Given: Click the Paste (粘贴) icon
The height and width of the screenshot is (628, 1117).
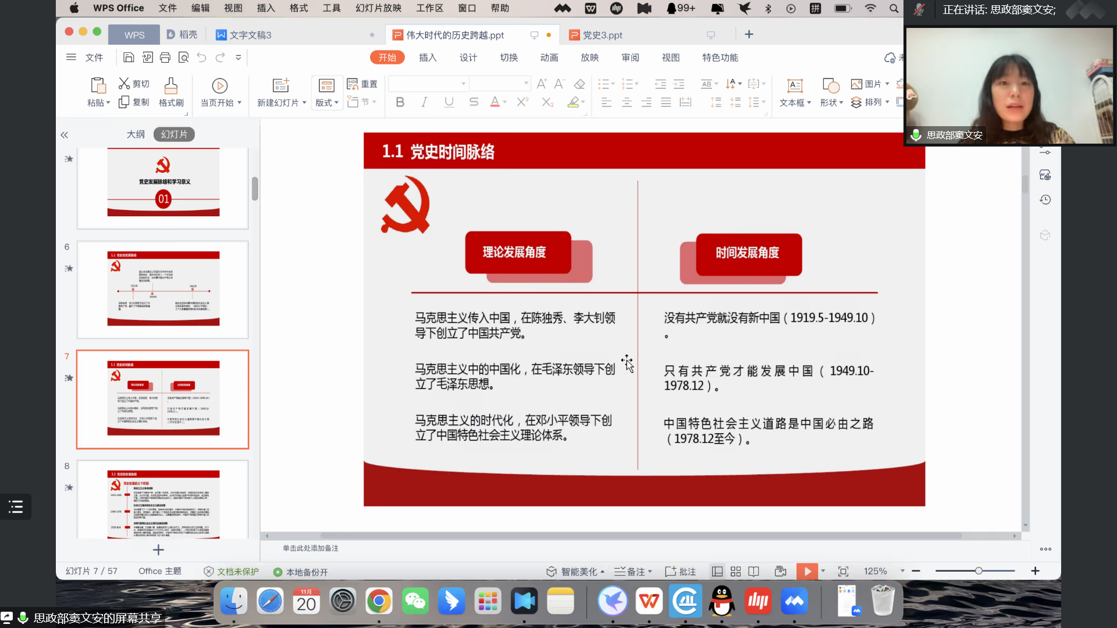Looking at the screenshot, I should pyautogui.click(x=98, y=85).
